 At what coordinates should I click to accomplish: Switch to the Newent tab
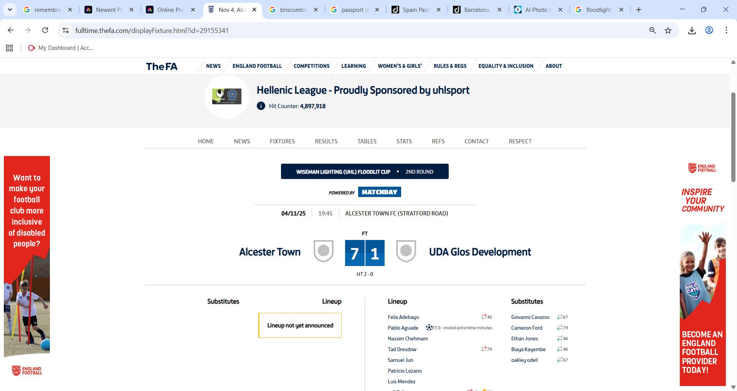[x=109, y=10]
